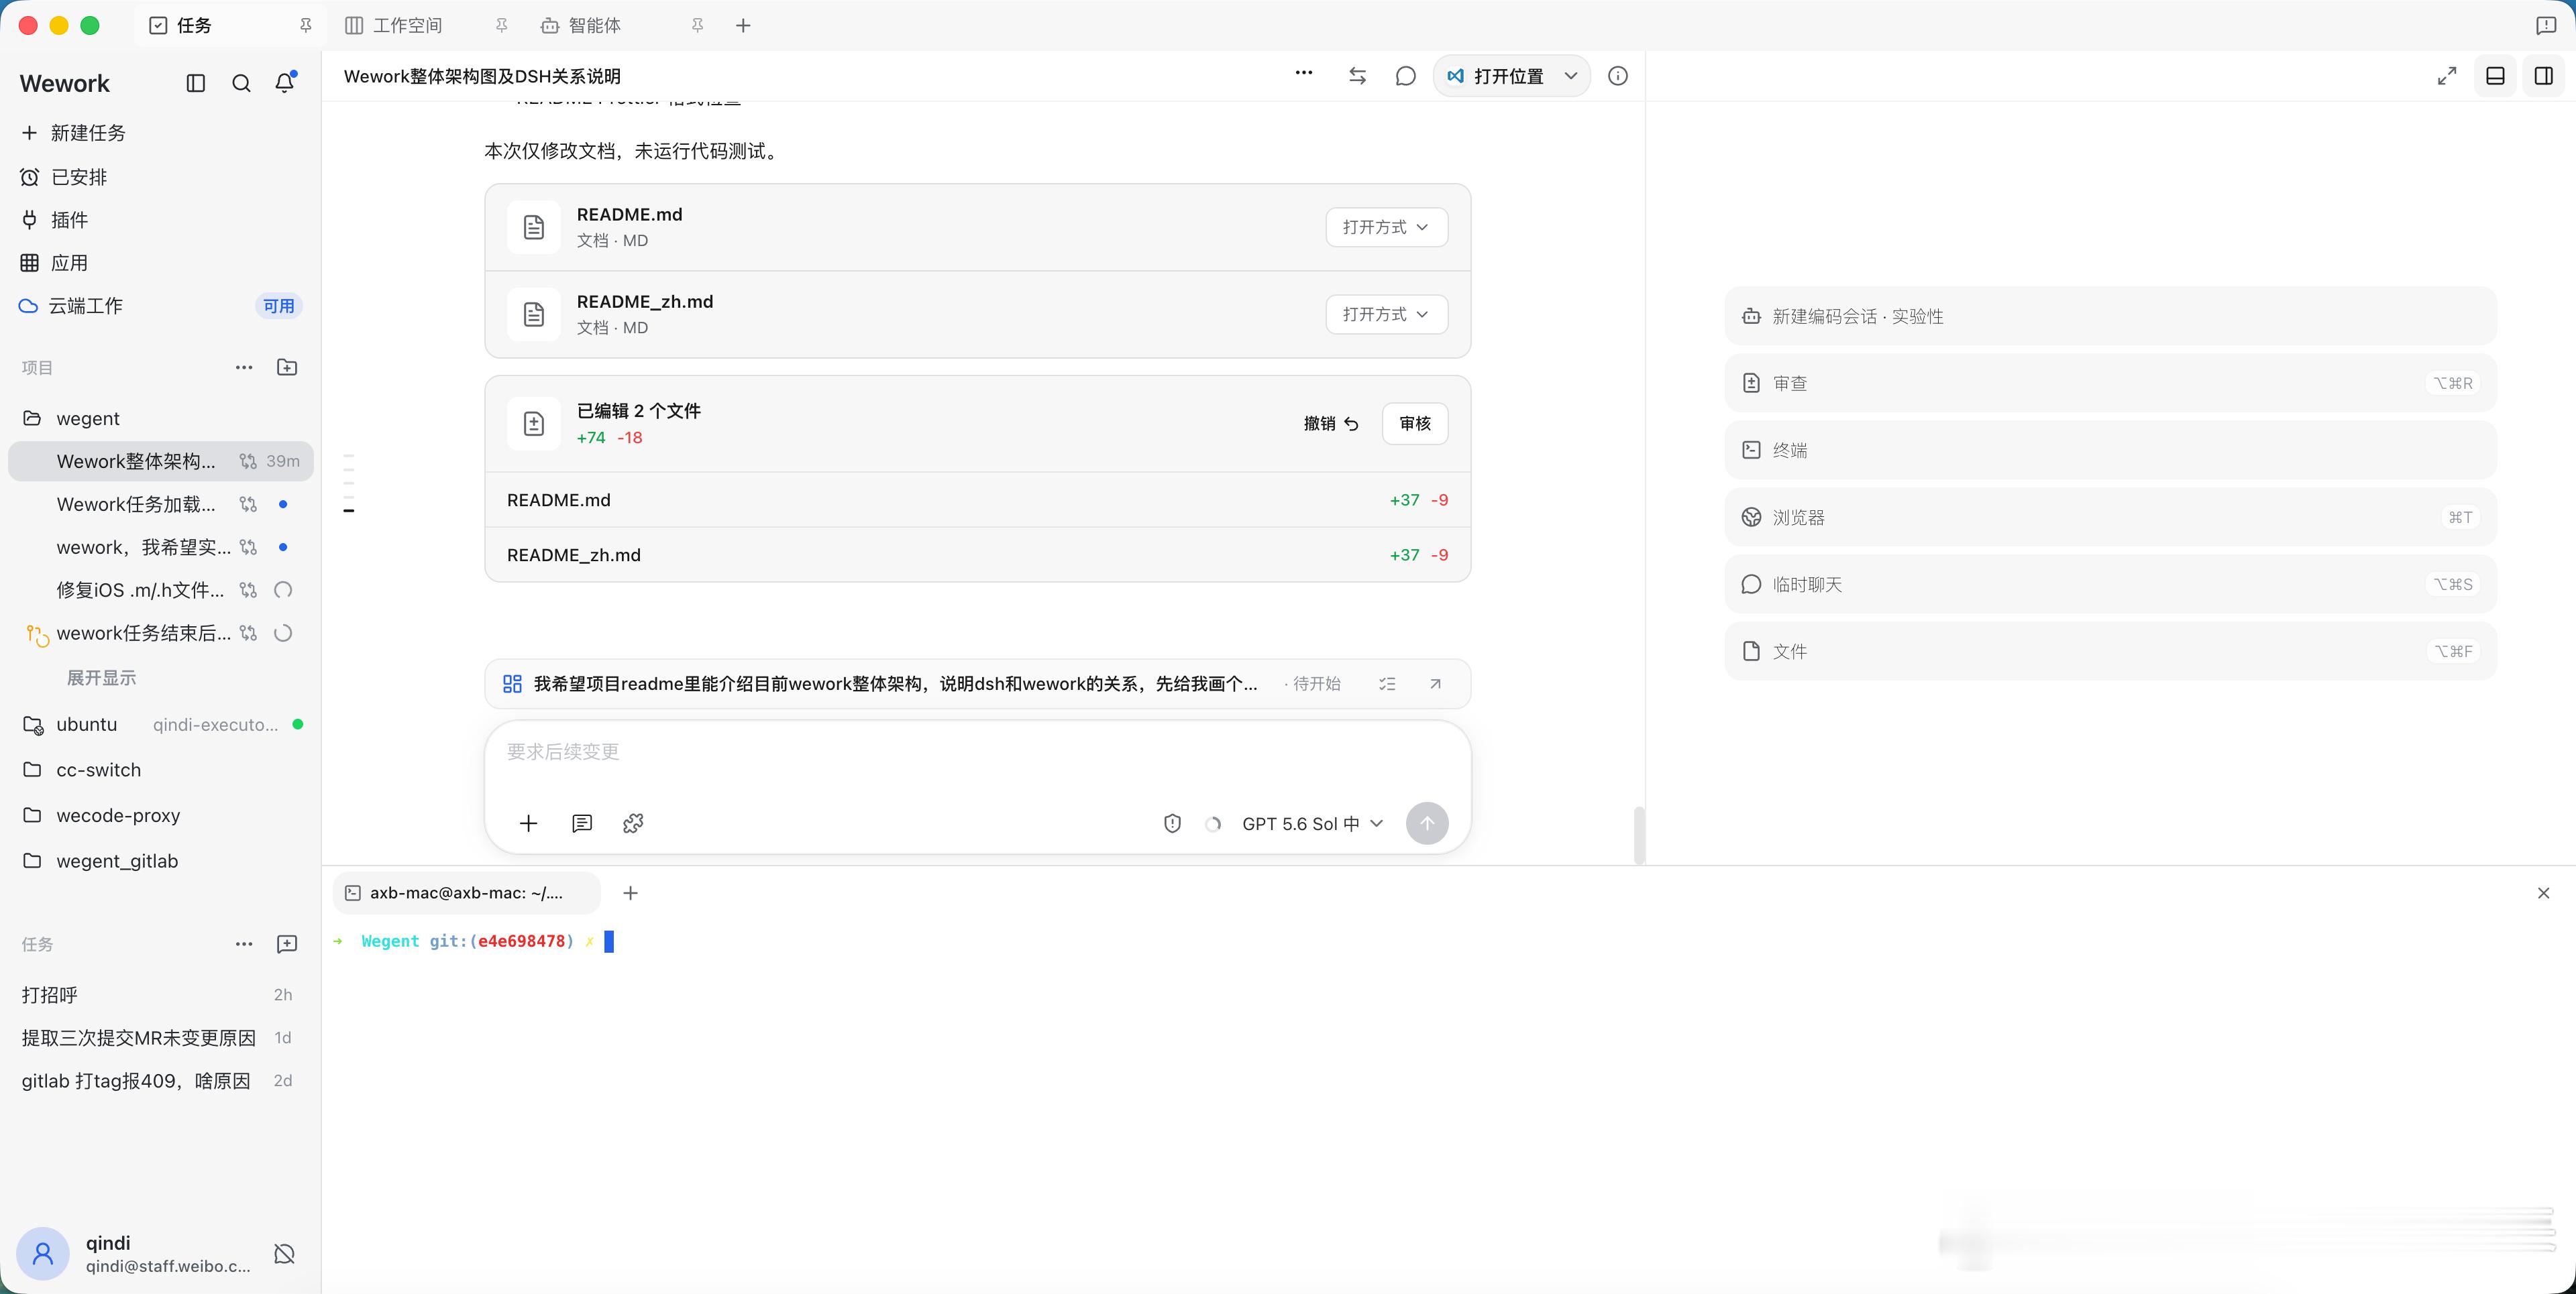Open the 任务 section more-options menu
This screenshot has height=1294, width=2576.
244,944
